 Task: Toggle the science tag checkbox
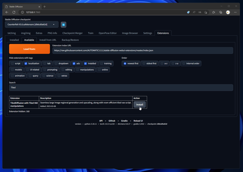point(44,76)
